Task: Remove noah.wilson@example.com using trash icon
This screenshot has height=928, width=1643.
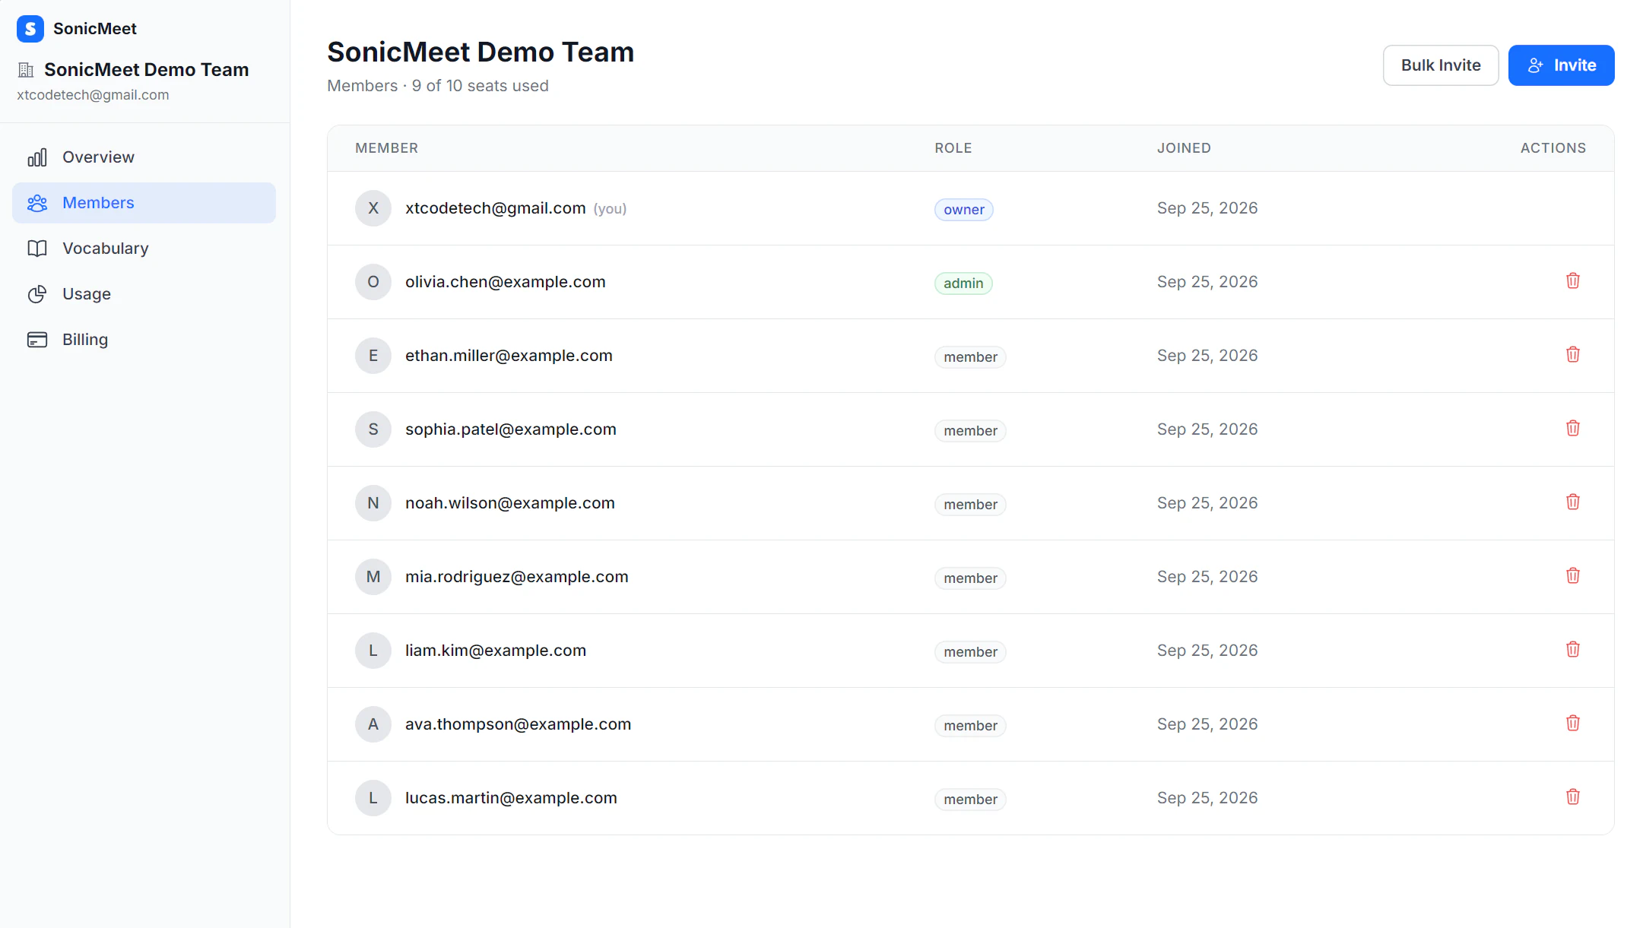Action: click(x=1573, y=502)
